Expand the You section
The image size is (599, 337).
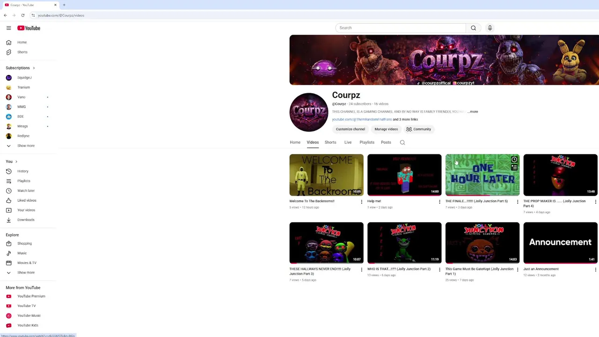pyautogui.click(x=12, y=161)
